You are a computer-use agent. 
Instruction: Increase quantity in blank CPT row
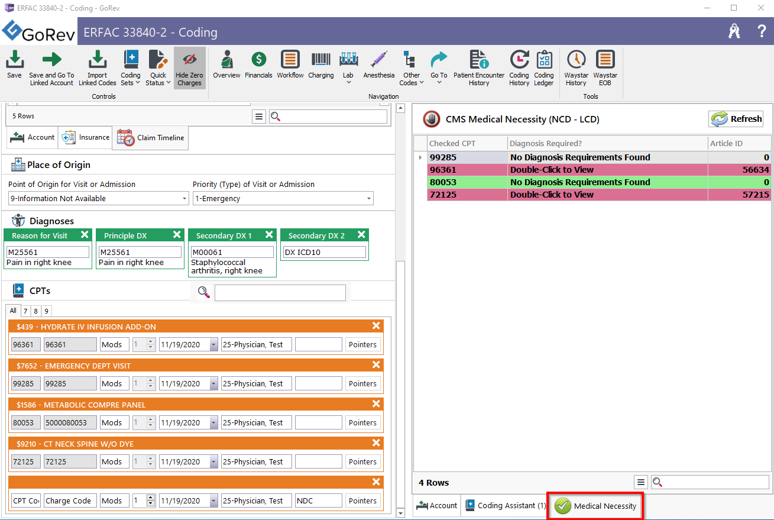151,498
